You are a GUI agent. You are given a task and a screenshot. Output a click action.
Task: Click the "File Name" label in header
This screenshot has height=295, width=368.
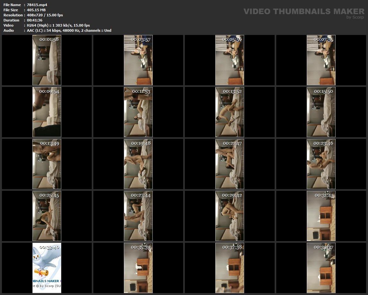(12, 5)
